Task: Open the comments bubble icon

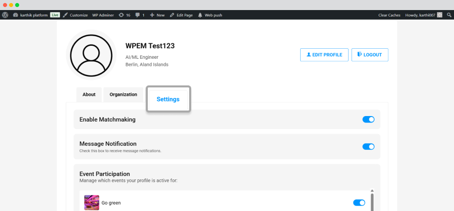Action: click(138, 15)
